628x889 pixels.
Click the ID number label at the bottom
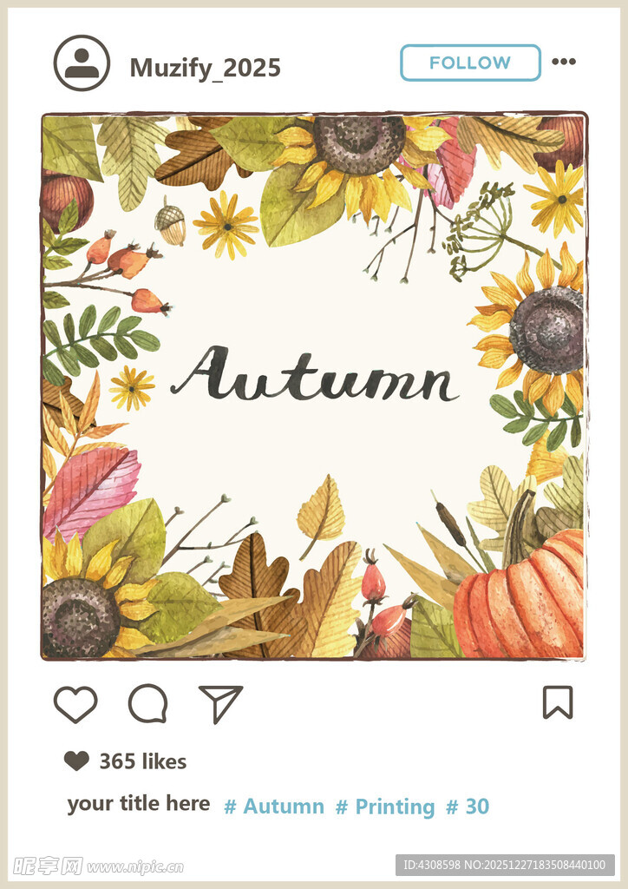[x=505, y=866]
